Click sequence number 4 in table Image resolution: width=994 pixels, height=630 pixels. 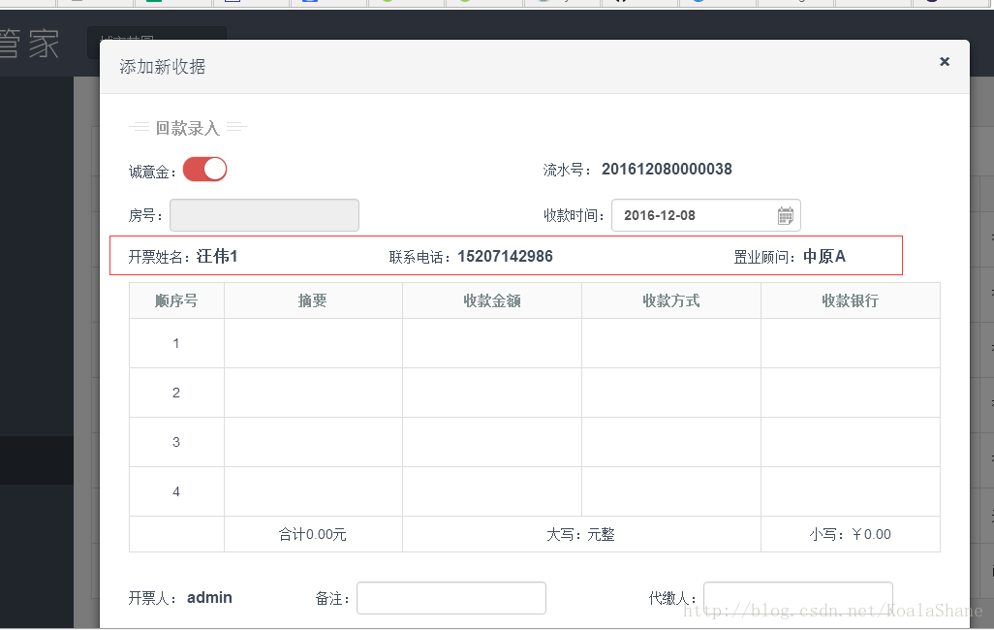pyautogui.click(x=176, y=491)
